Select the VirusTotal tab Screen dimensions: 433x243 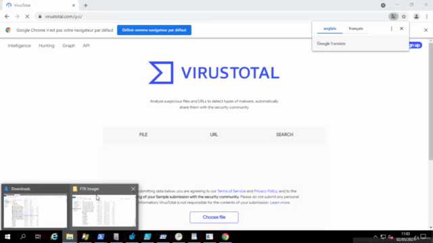40,5
